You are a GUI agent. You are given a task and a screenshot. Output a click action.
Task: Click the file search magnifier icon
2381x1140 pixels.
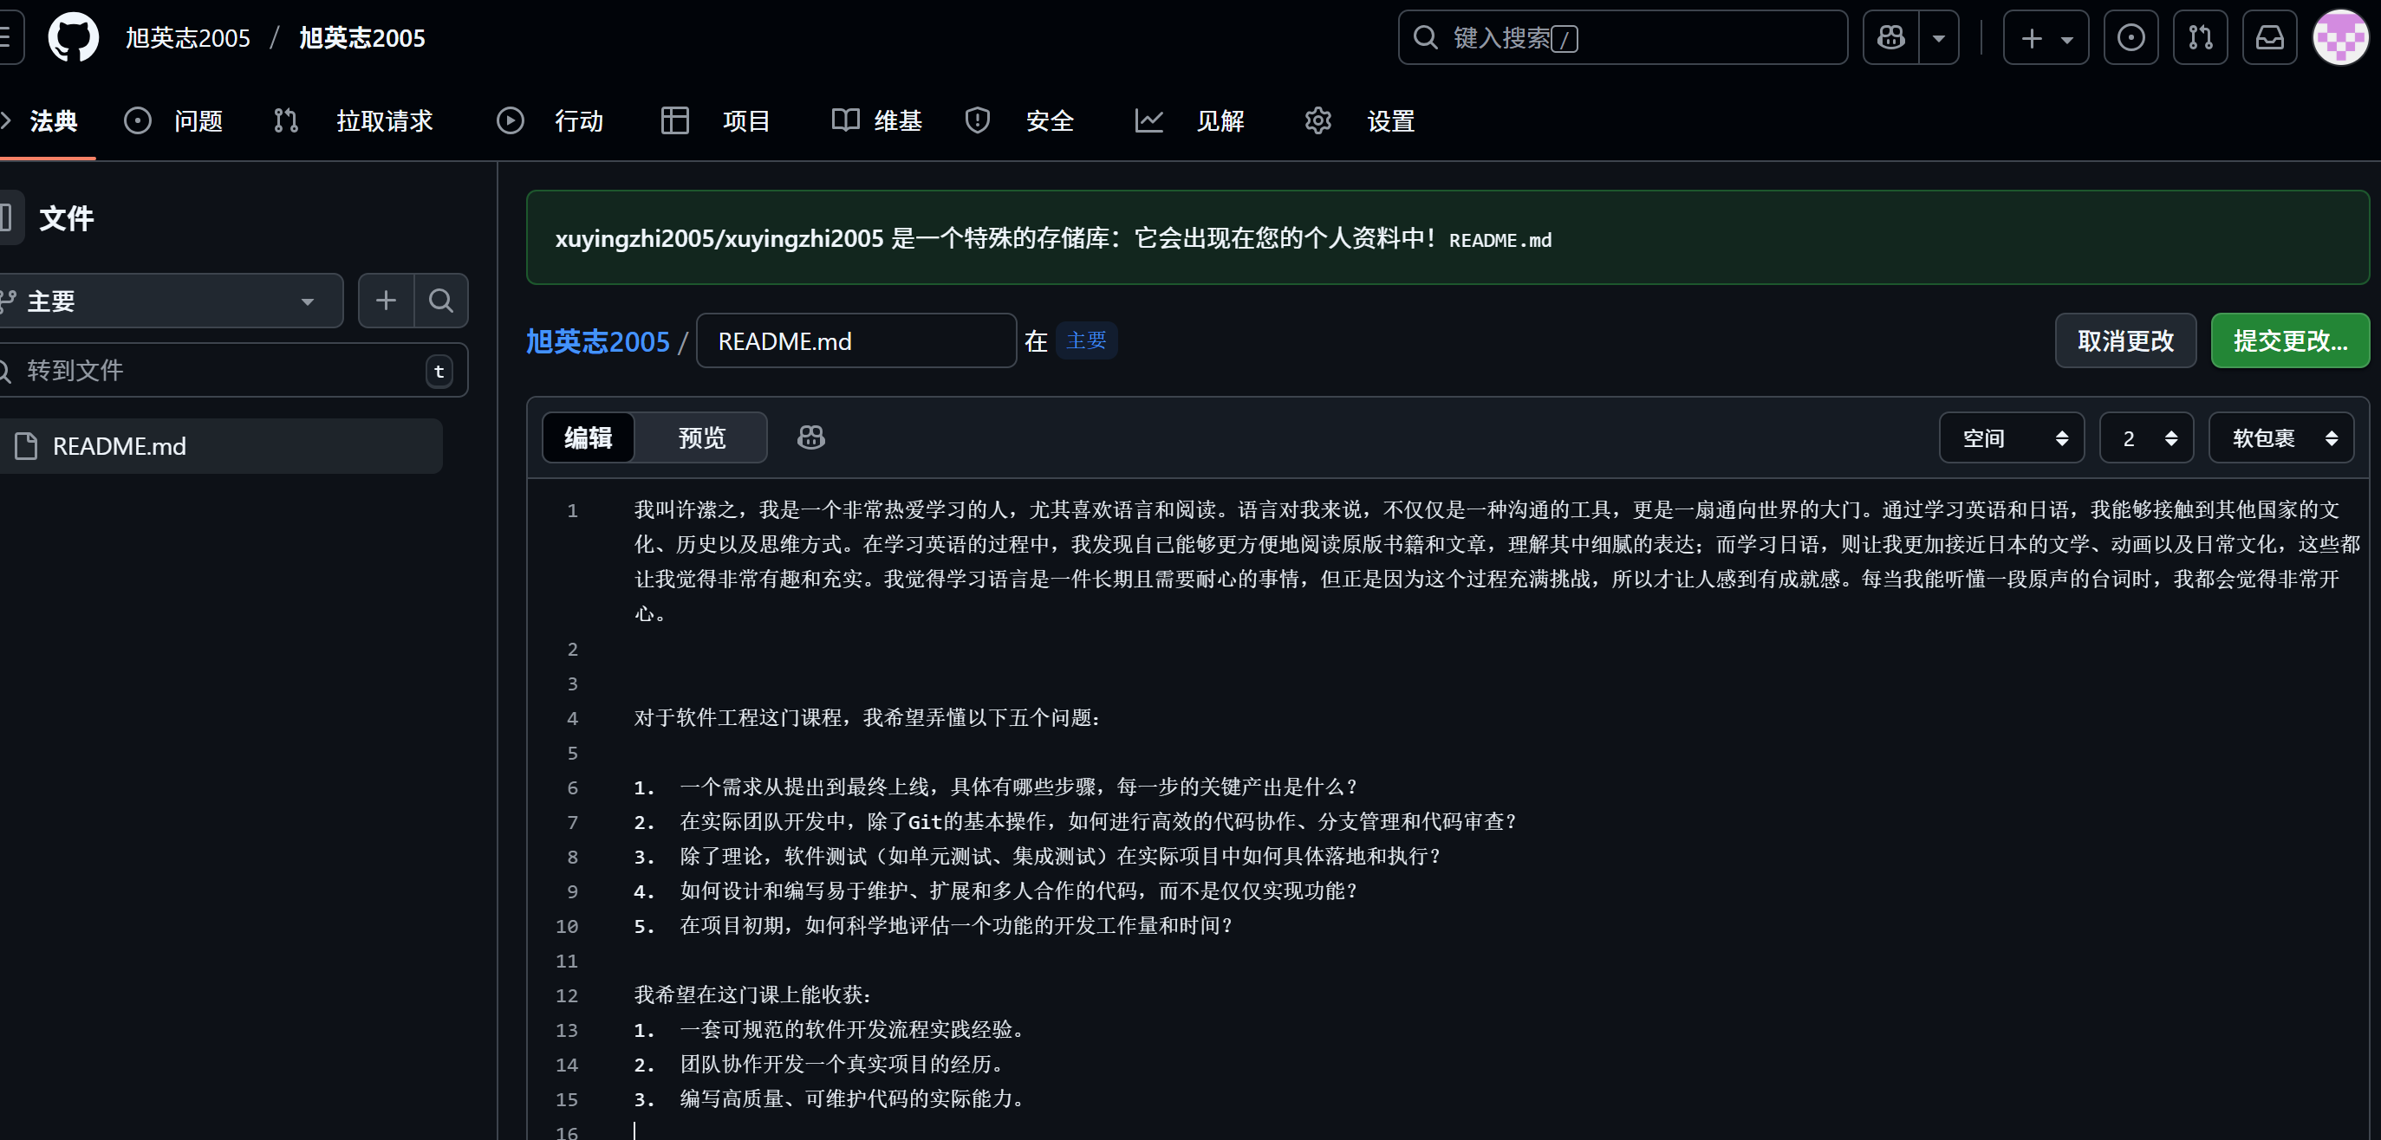[441, 301]
